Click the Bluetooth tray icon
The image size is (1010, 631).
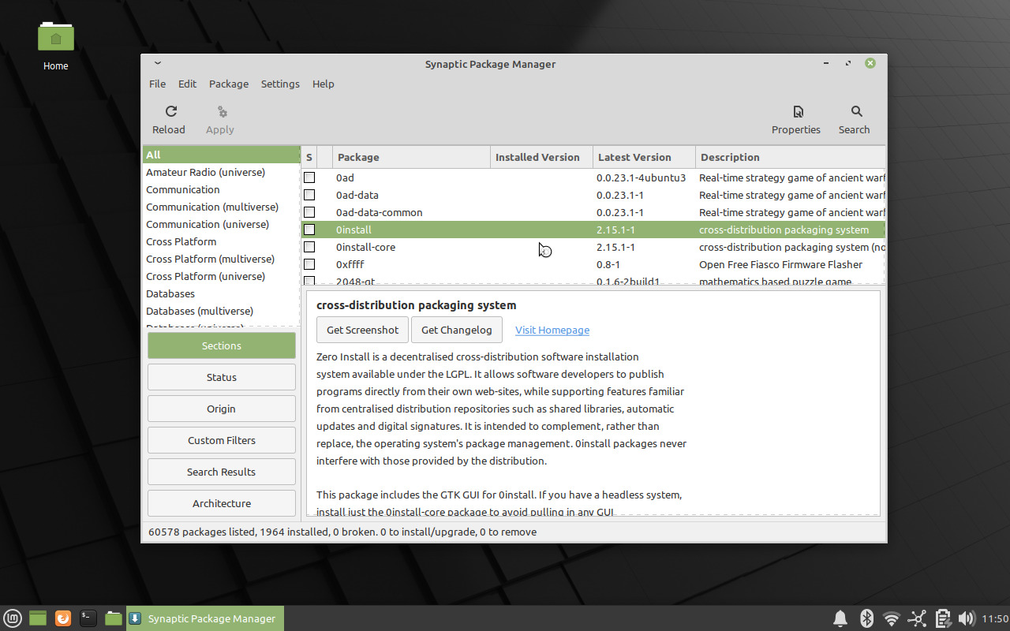pos(866,618)
